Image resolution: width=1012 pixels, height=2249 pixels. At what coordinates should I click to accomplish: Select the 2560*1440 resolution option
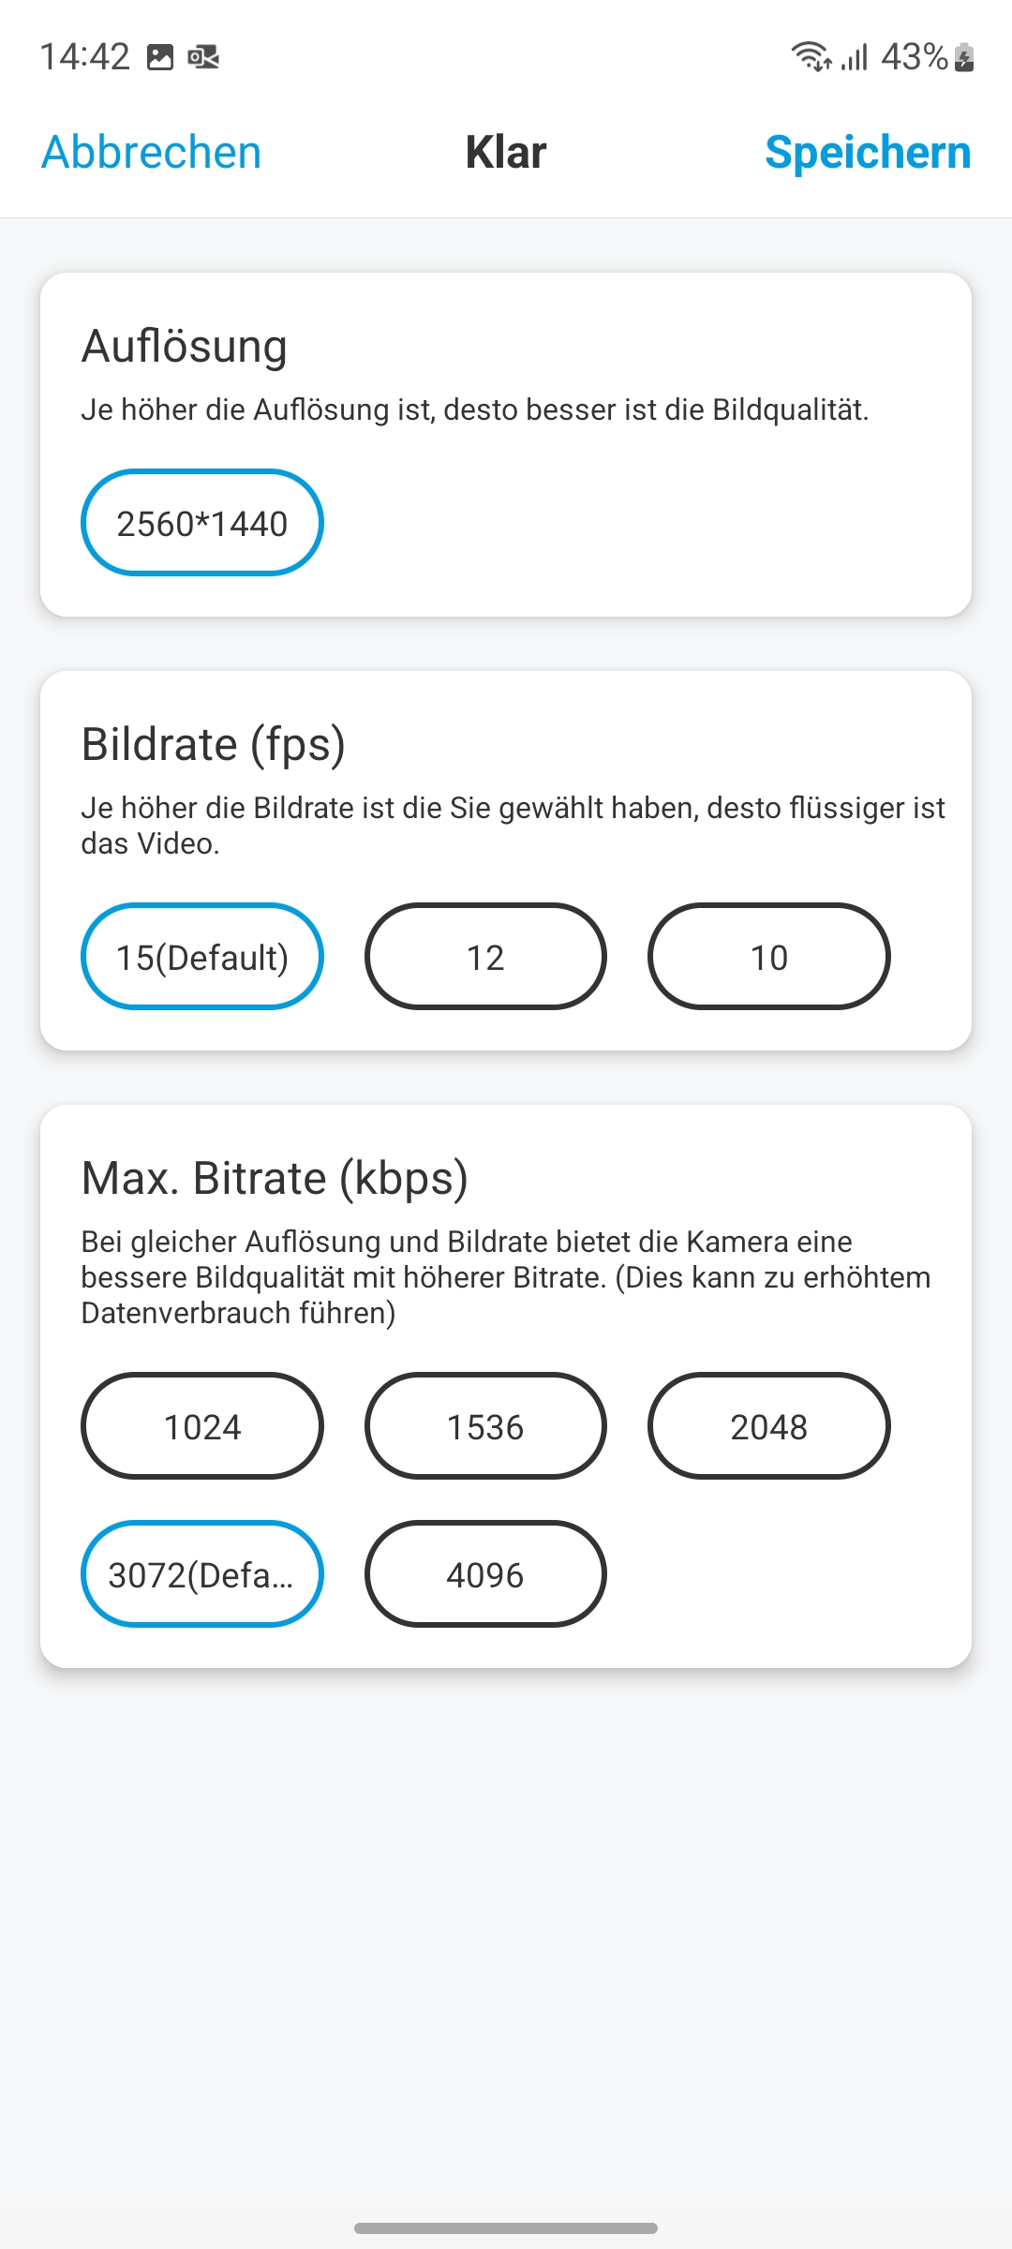point(202,523)
